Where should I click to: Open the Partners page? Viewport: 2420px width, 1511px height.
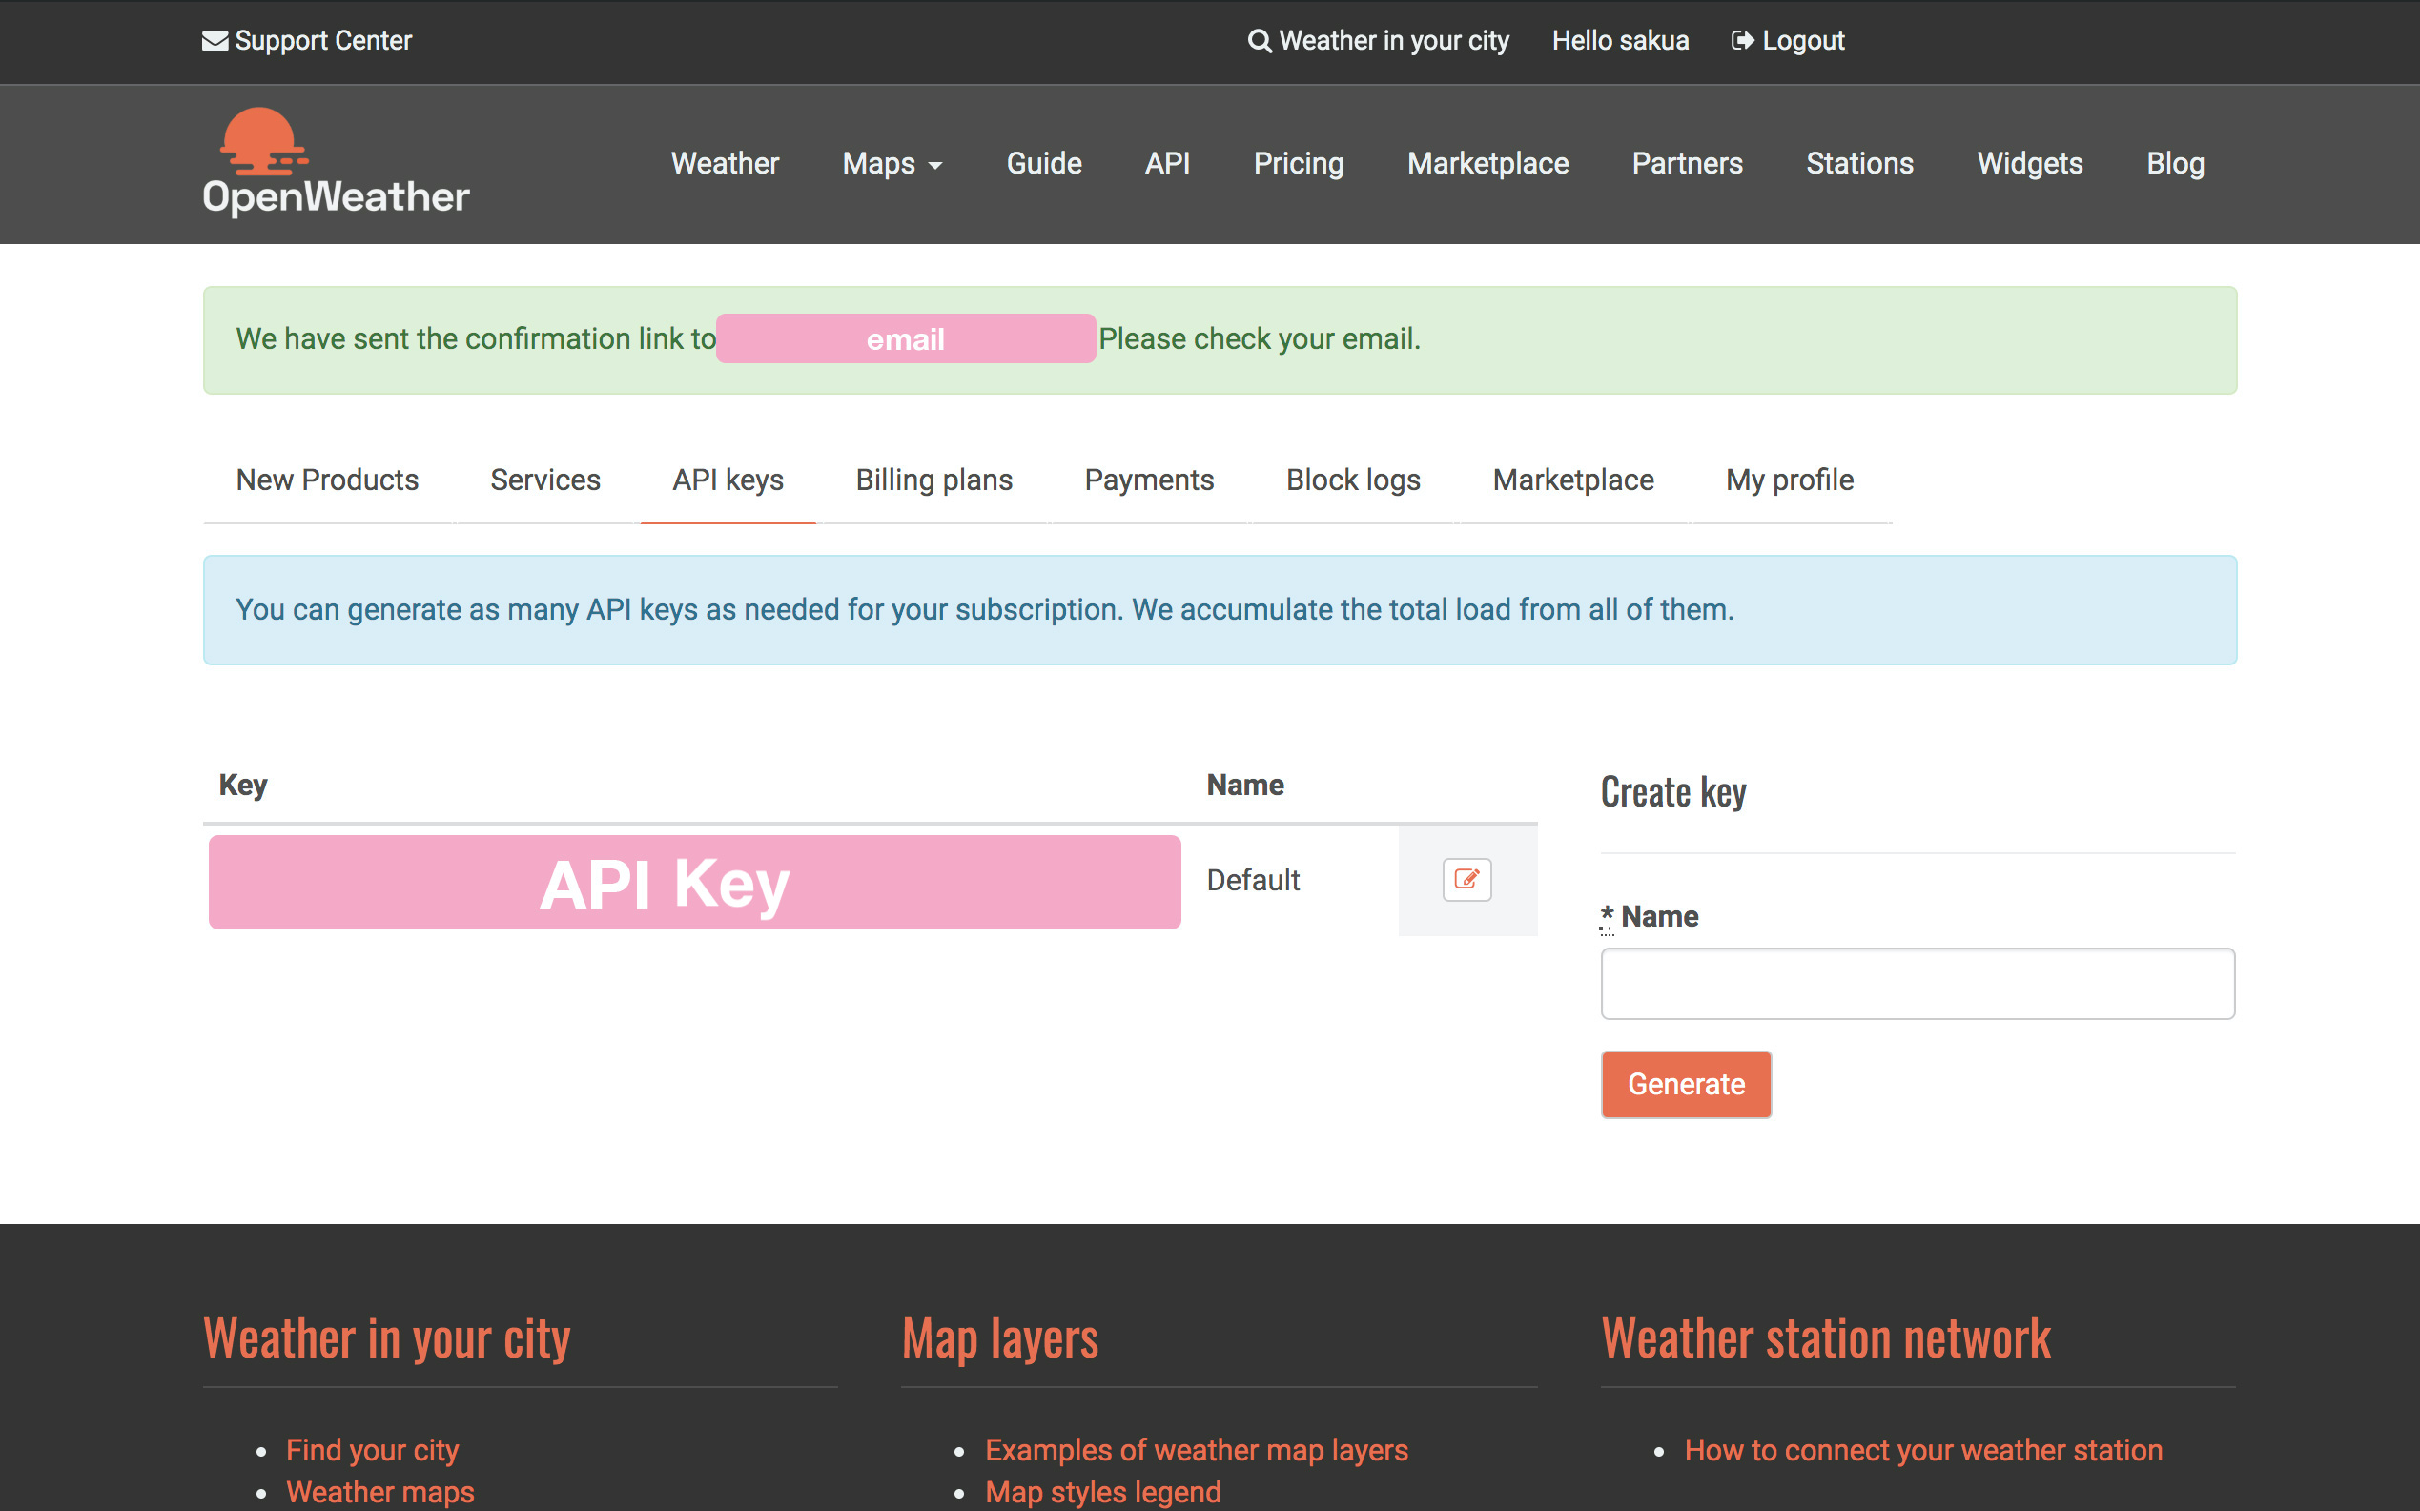tap(1688, 163)
